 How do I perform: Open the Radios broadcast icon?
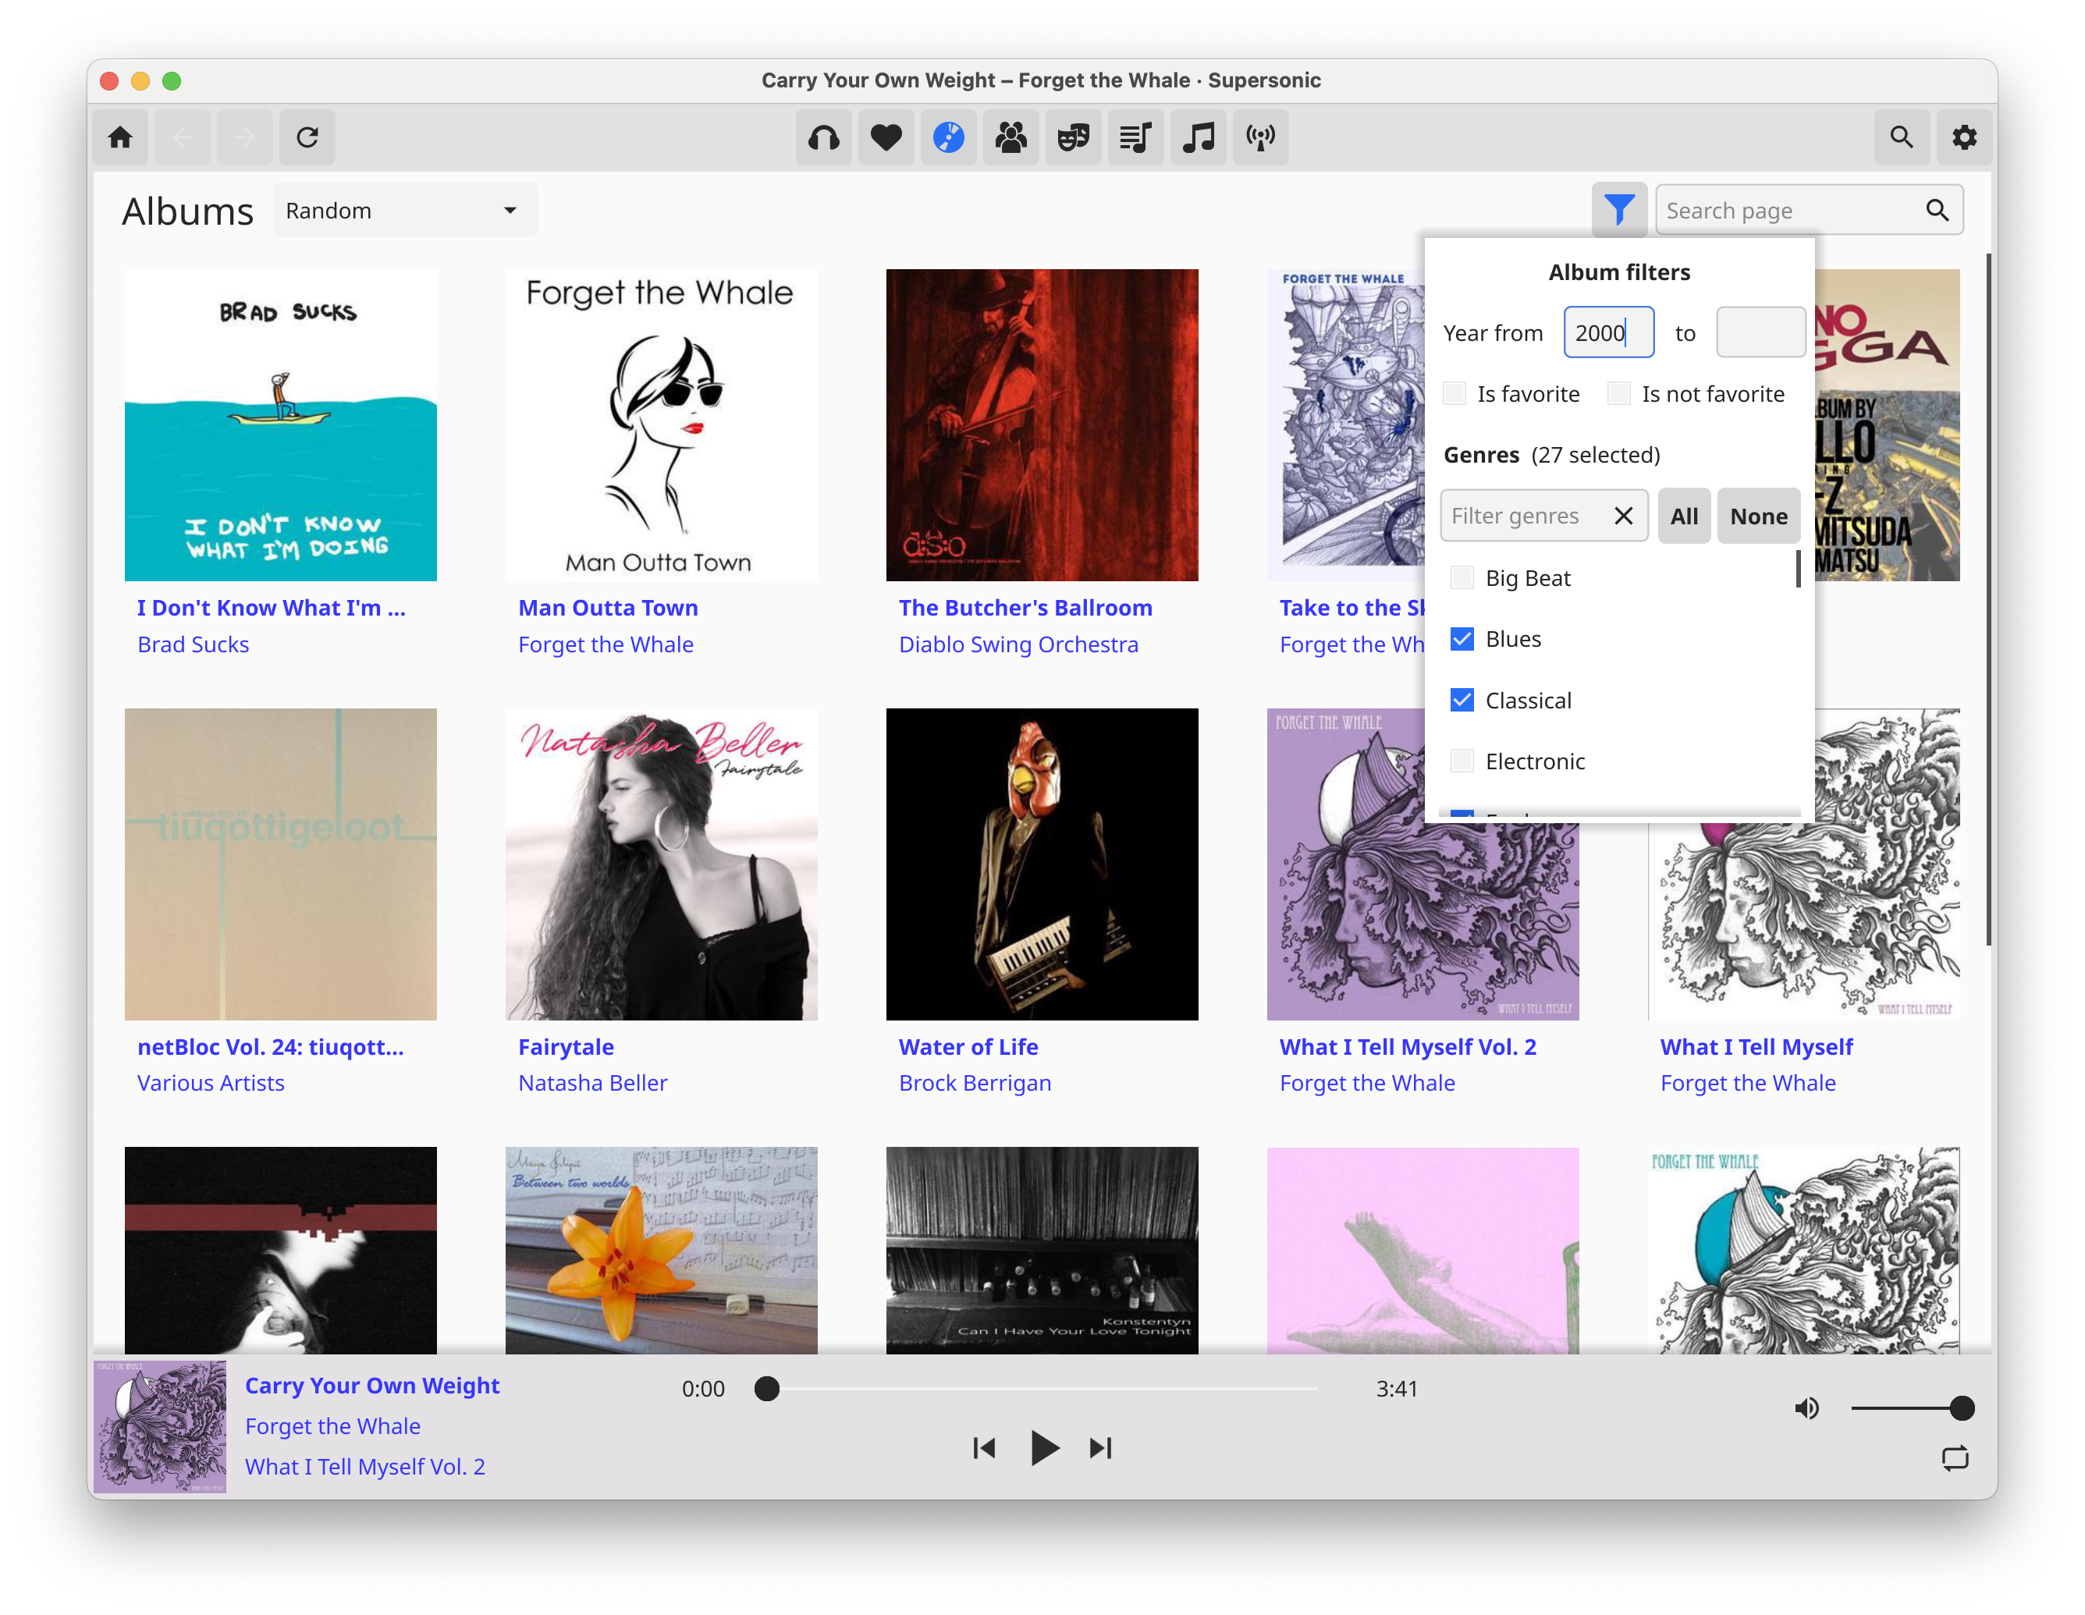coord(1260,137)
